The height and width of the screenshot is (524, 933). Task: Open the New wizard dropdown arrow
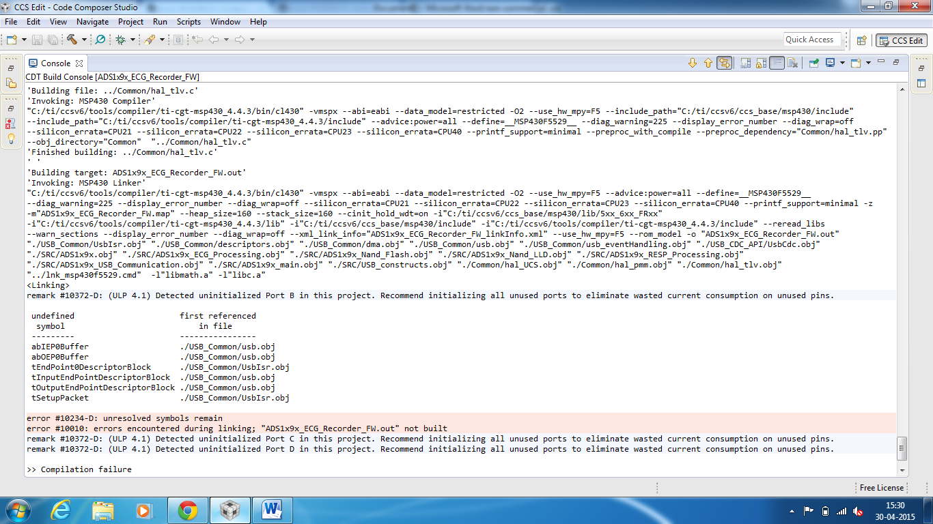24,40
